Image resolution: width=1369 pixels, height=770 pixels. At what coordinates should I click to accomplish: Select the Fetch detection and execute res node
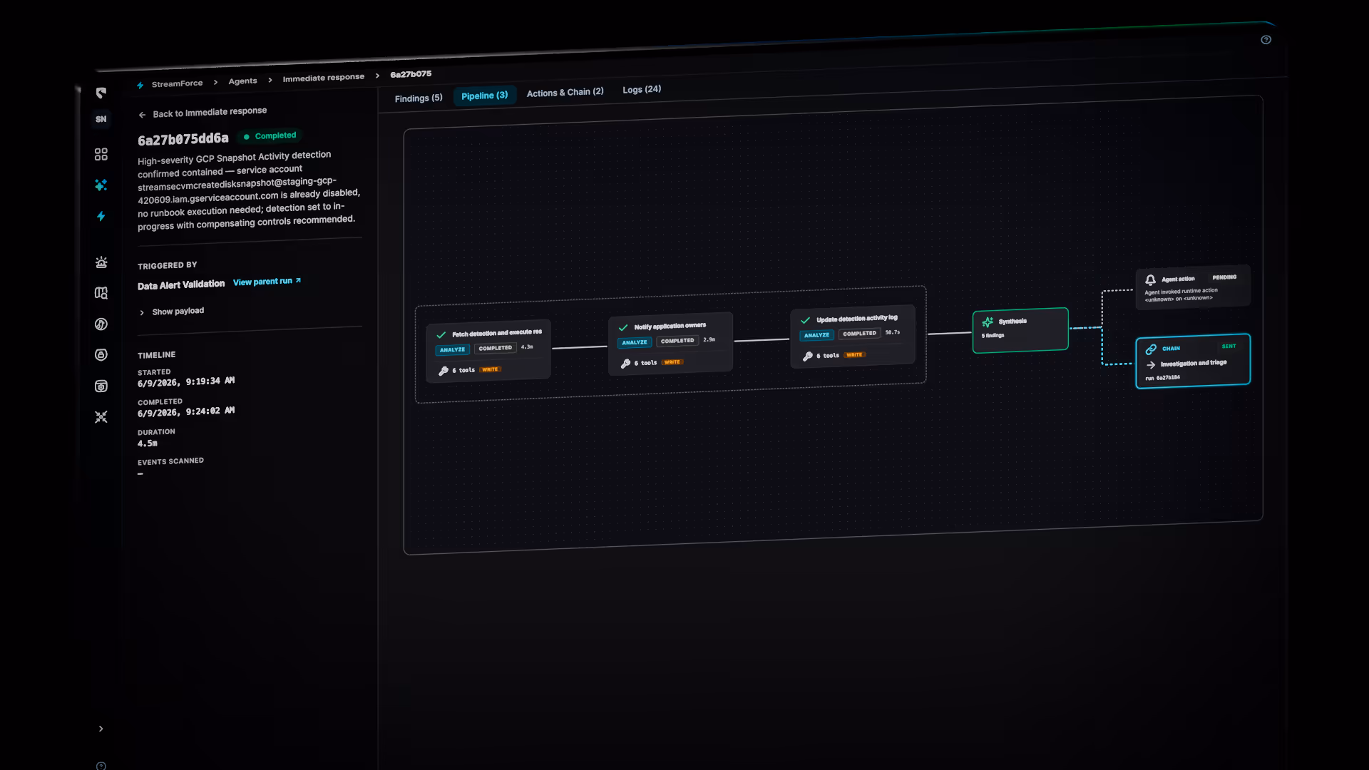tap(488, 351)
